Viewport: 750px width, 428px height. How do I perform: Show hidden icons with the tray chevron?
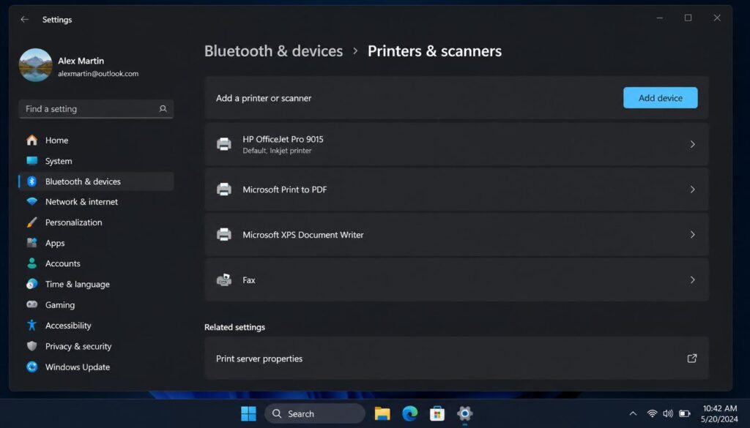[633, 413]
